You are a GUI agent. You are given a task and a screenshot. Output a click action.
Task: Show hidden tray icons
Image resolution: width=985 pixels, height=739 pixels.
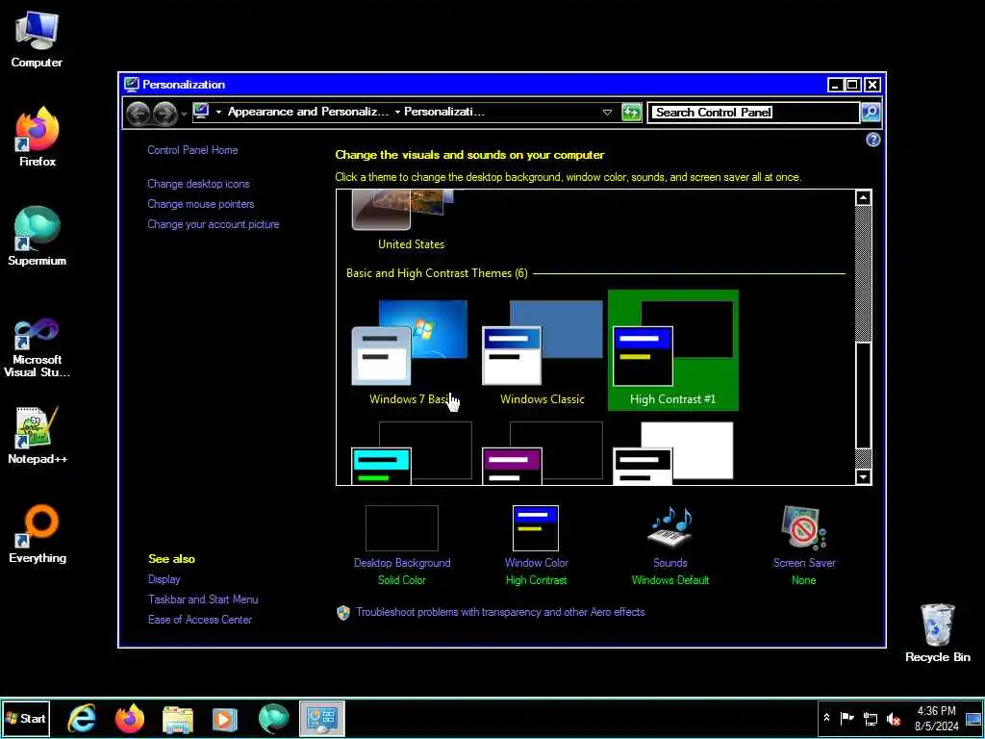point(826,718)
